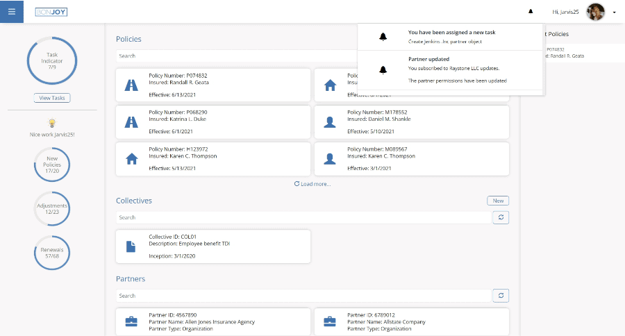Click Load more policies link
Viewport: 625px width, 336px height.
312,184
